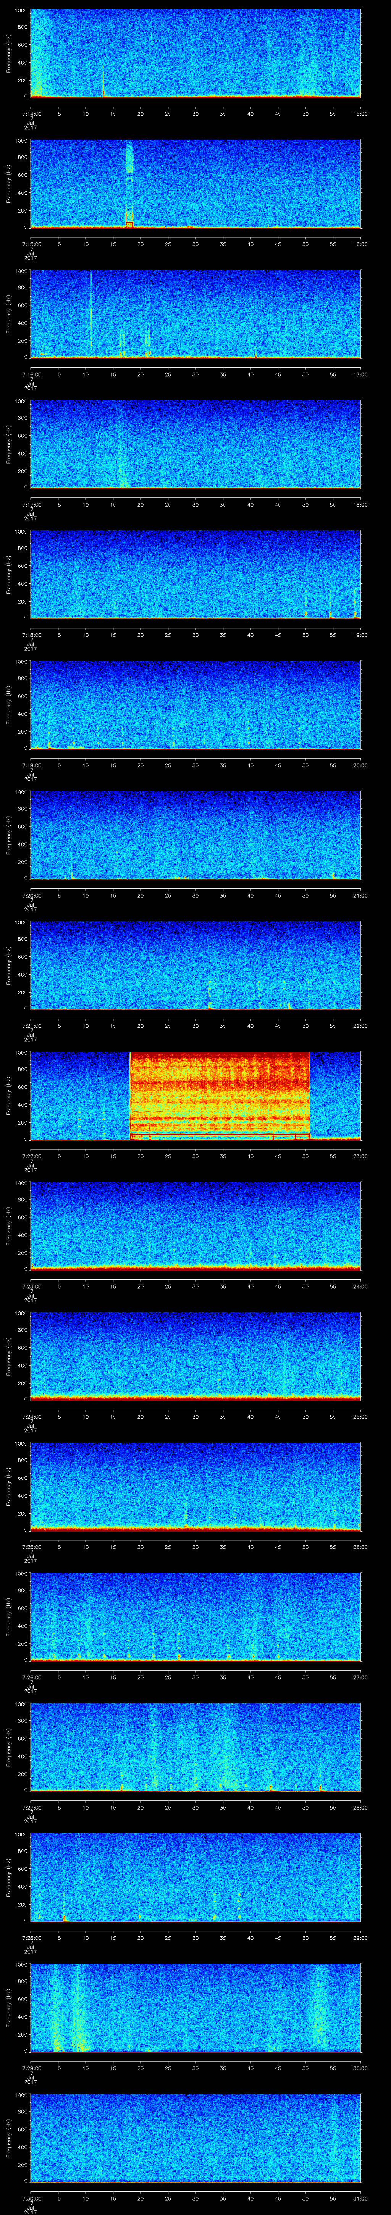The width and height of the screenshot is (391, 2215).
Task: Click the 7:30:00 time axis label
Action: [30, 2199]
